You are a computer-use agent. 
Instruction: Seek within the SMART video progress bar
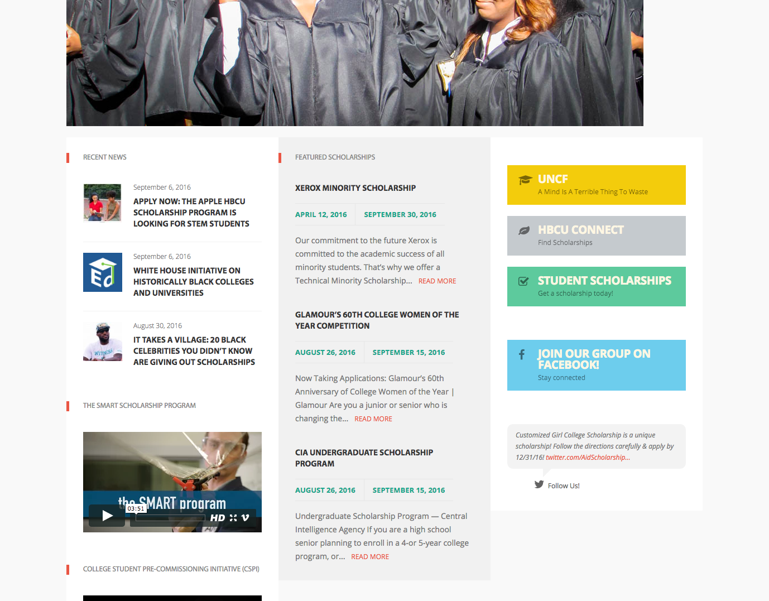(x=170, y=518)
